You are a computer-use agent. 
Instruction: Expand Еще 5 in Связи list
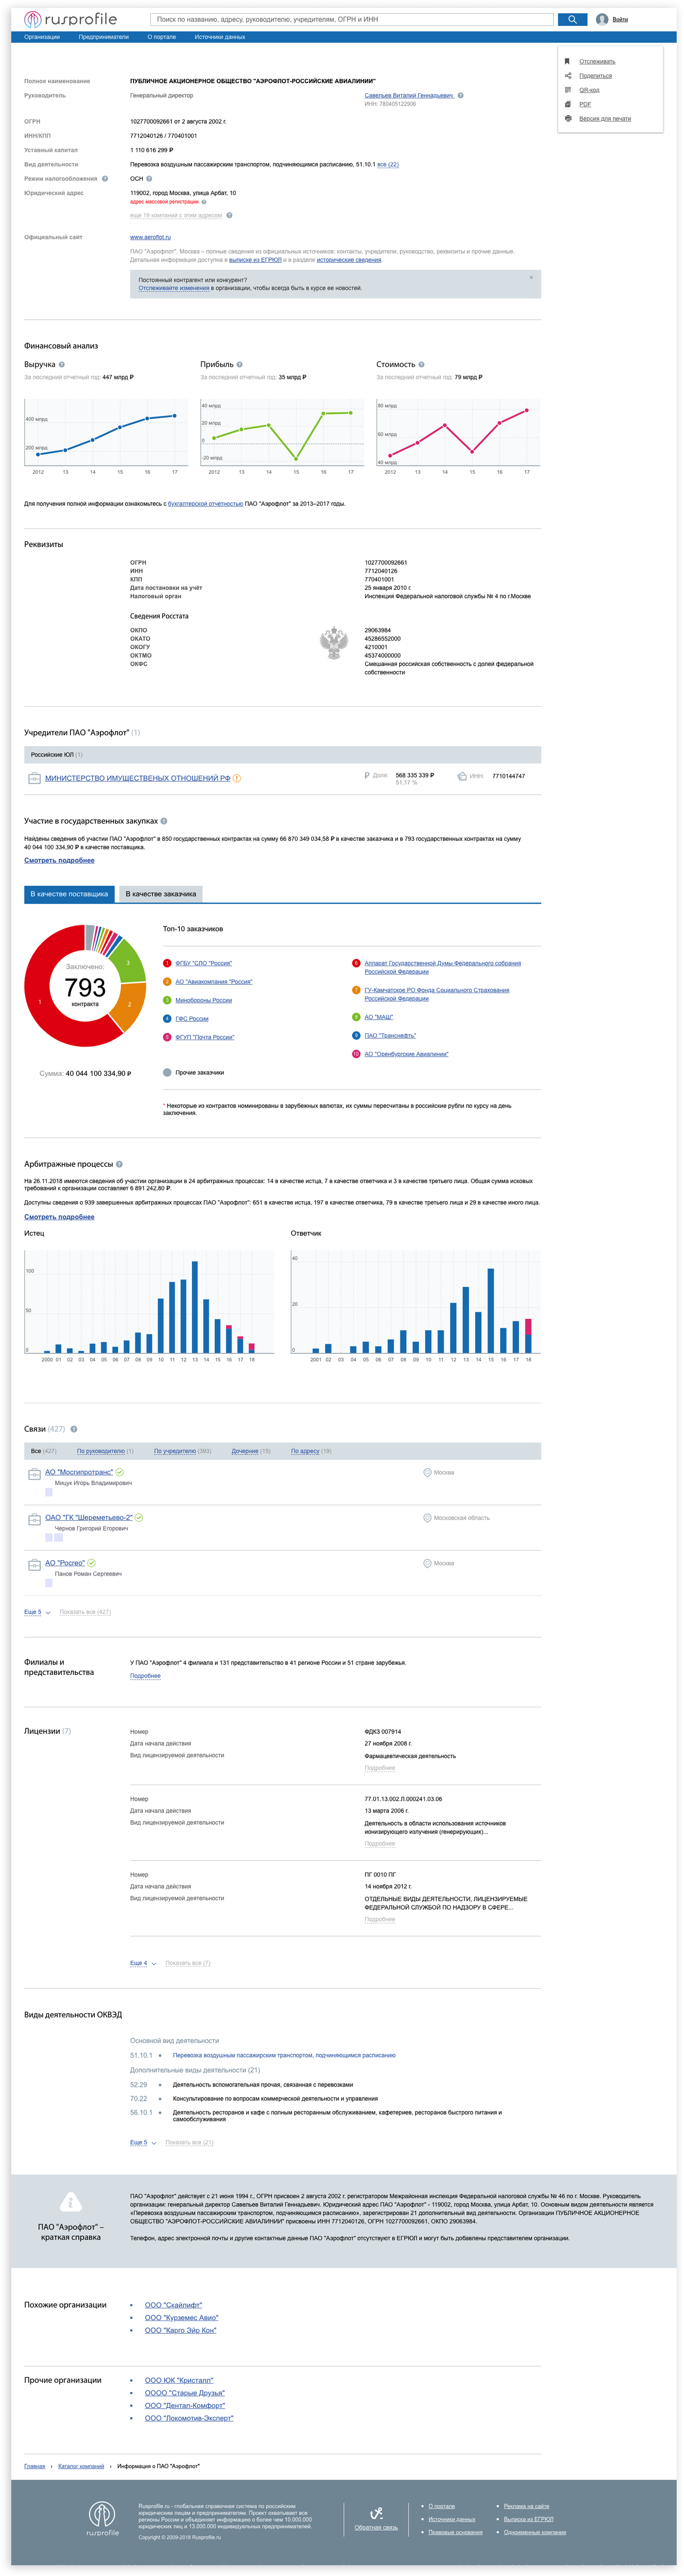(x=37, y=1612)
